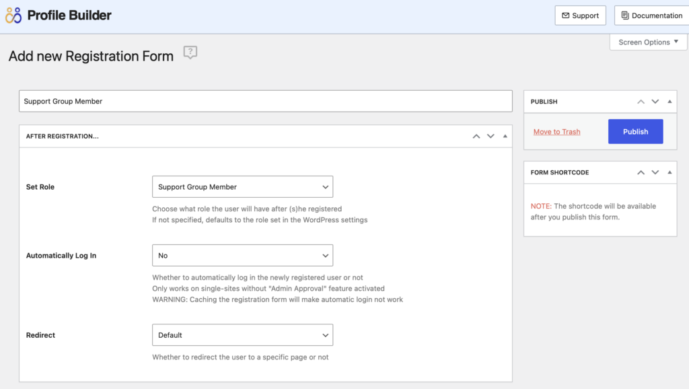Screen dimensions: 689x389
Task: Click the red NOTE: text
Action: click(x=541, y=206)
